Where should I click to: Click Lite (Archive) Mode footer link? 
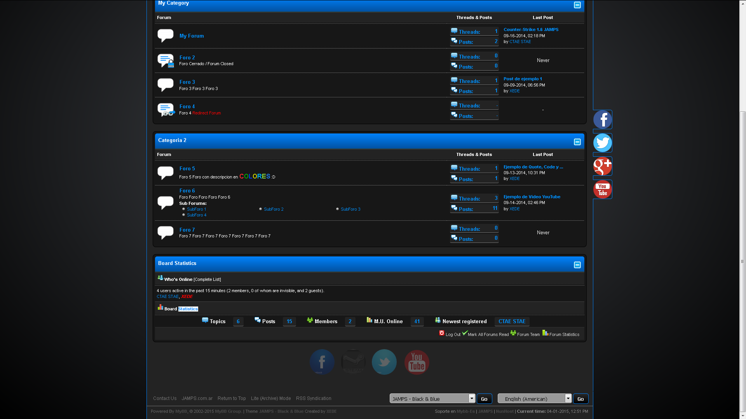[271, 398]
